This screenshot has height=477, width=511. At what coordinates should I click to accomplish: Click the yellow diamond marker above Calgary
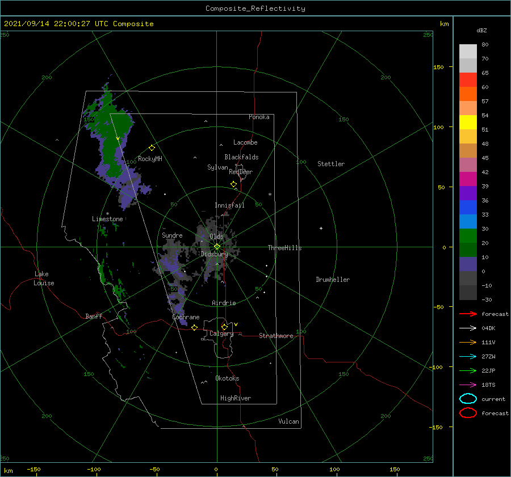point(224,327)
